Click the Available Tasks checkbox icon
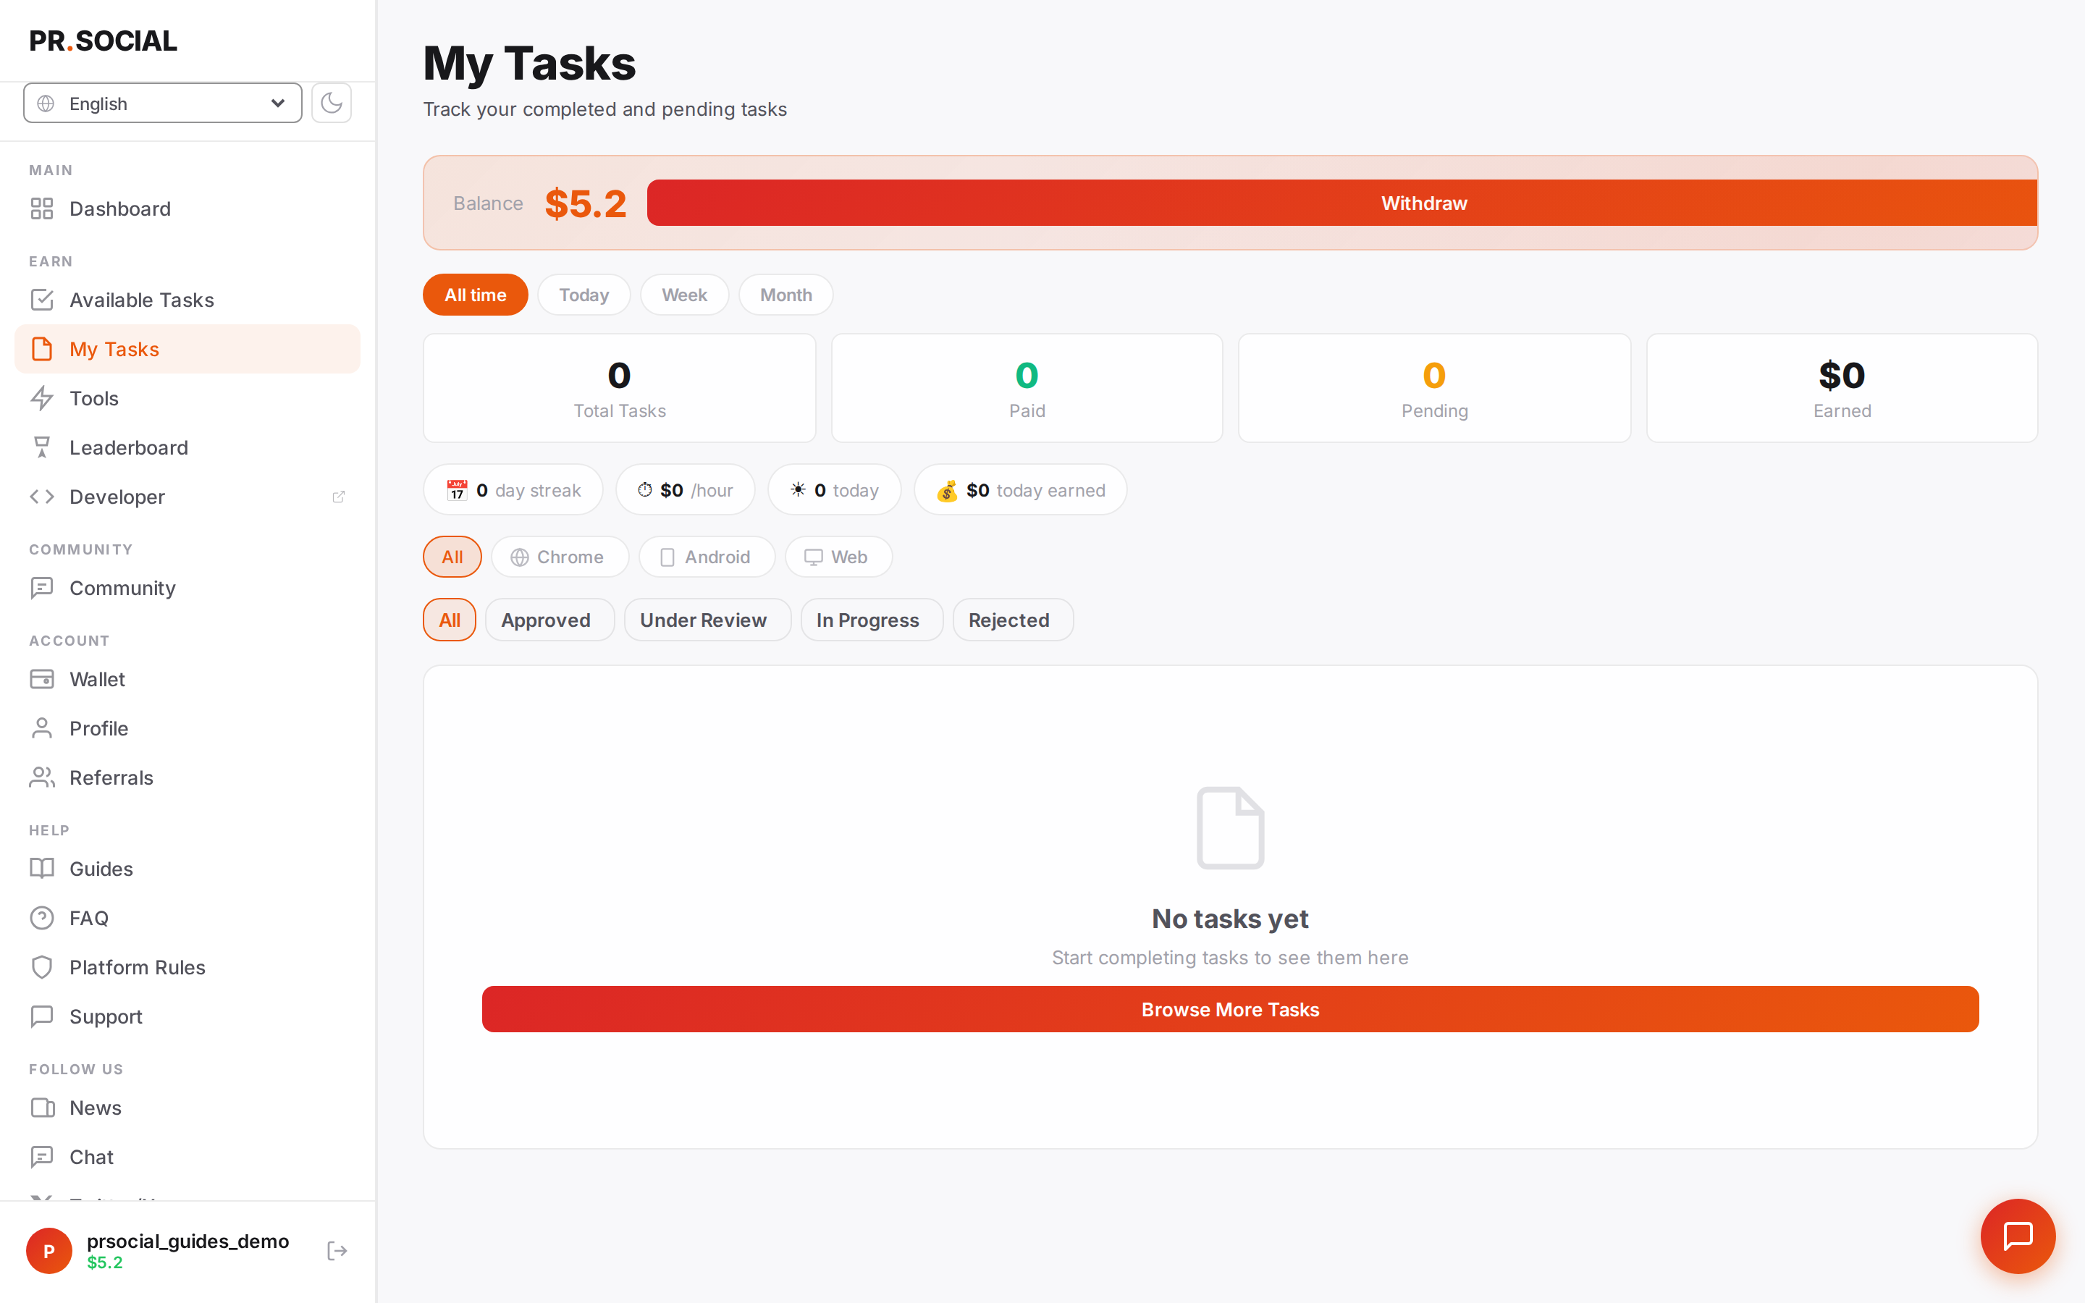The width and height of the screenshot is (2085, 1303). (41, 300)
